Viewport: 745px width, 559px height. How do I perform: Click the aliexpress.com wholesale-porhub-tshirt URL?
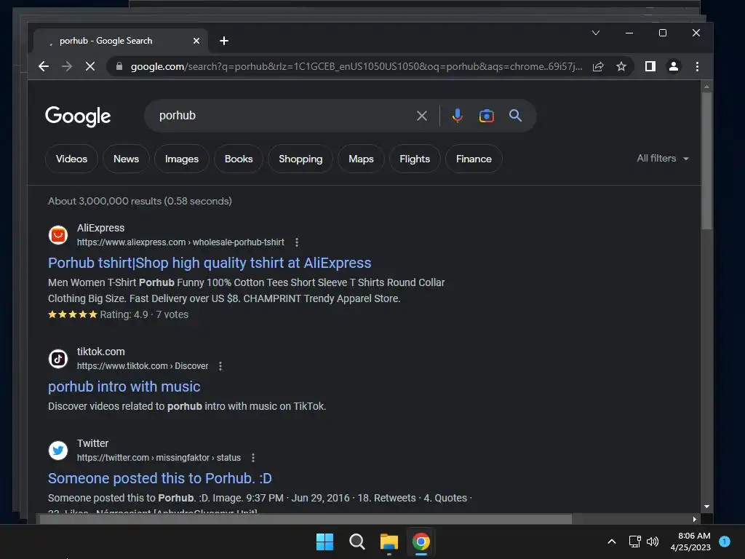click(x=180, y=242)
